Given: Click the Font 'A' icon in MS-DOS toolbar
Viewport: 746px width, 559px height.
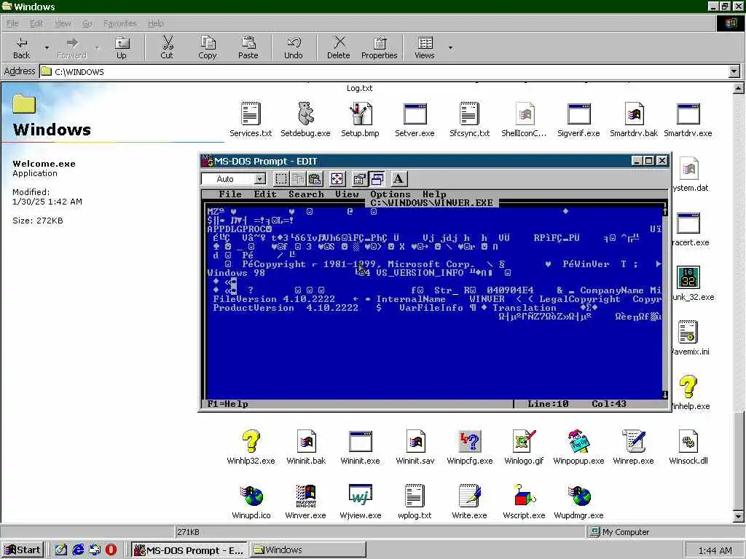Looking at the screenshot, I should (x=398, y=179).
